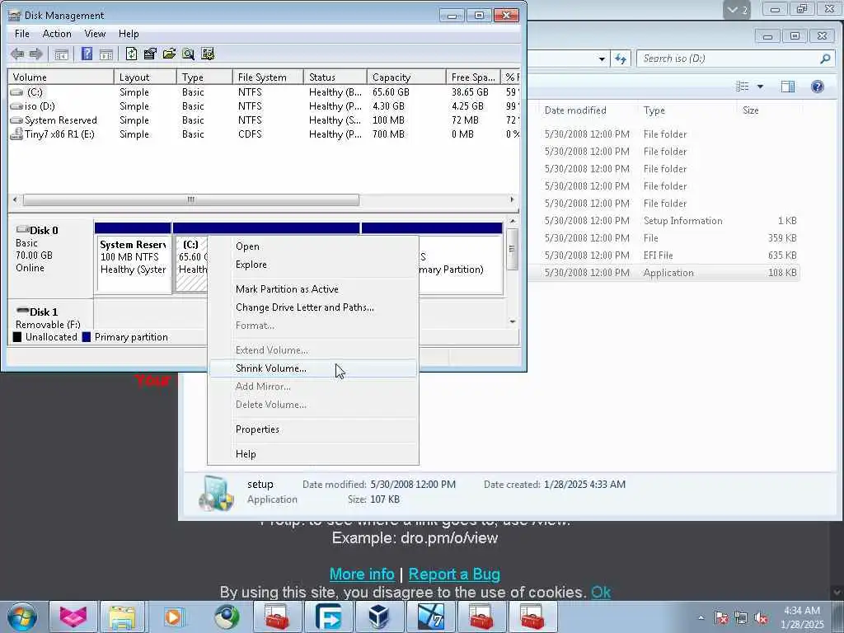
Task: Choose Change Drive Letter and Paths...
Action: (x=312, y=307)
